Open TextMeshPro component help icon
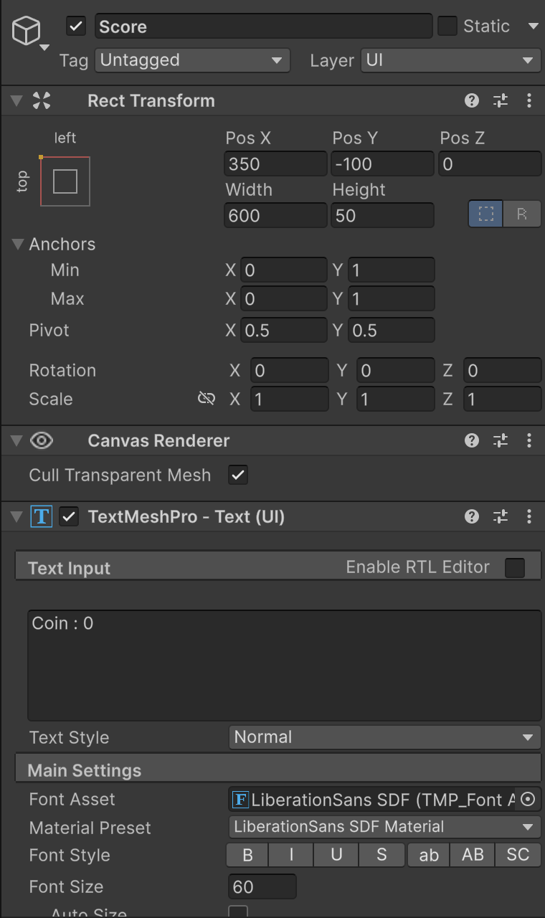 coord(471,516)
